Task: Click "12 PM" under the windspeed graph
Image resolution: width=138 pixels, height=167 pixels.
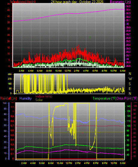Action: (x=68, y=71)
